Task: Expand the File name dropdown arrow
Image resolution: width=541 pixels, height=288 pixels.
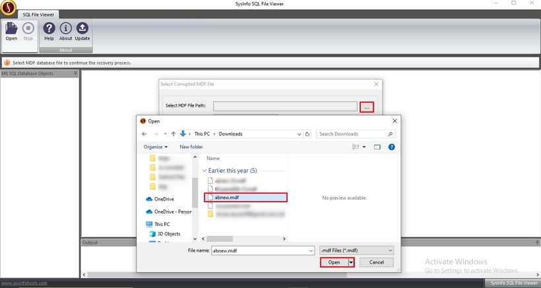Action: pyautogui.click(x=311, y=251)
